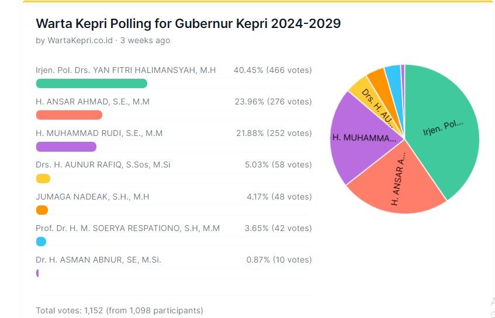Select candidate H. MUHAMMAD RUDI, S.E., M.M

click(99, 133)
